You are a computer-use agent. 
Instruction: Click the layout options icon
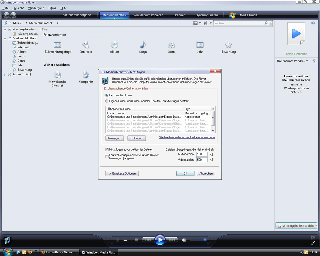pos(195,23)
